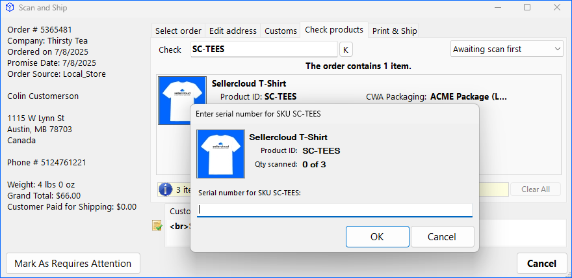Image resolution: width=572 pixels, height=278 pixels.
Task: Cancel the serial number dialog
Action: pos(442,236)
